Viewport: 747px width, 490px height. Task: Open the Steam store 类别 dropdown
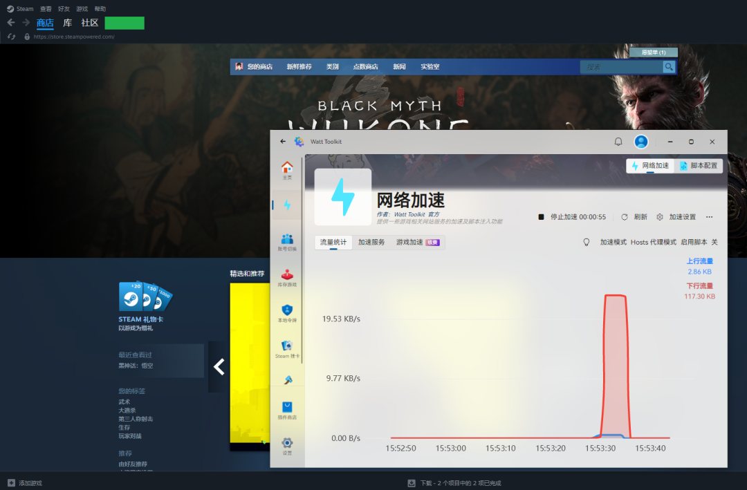333,67
